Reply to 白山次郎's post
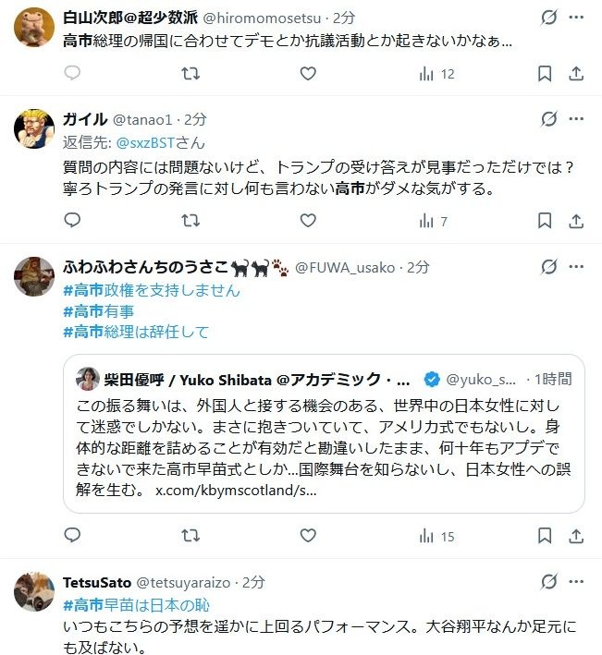Viewport: 602px width, 655px height. [73, 74]
